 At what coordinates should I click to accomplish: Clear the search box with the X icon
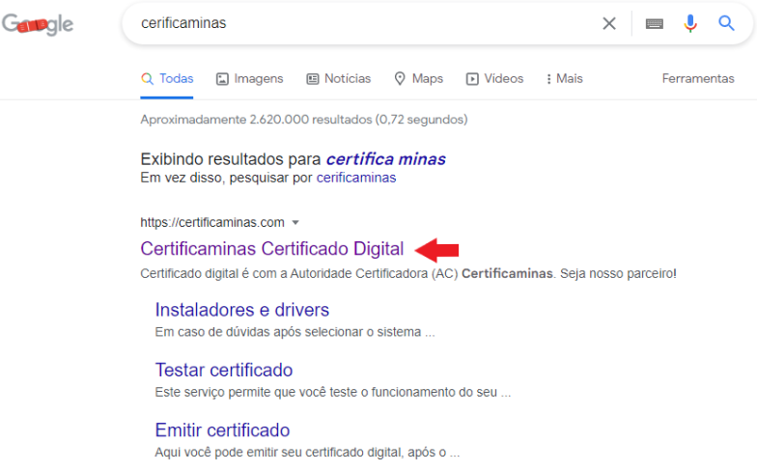608,23
